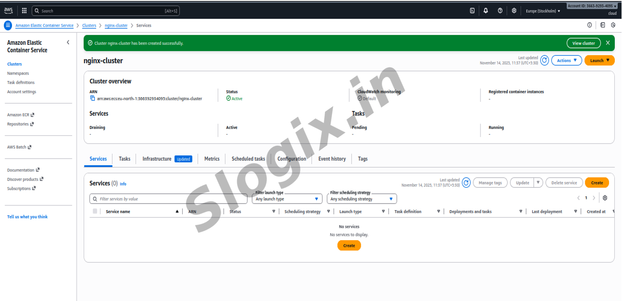622x301 pixels.
Task: Tick the select-all services checkbox
Action: 95,211
